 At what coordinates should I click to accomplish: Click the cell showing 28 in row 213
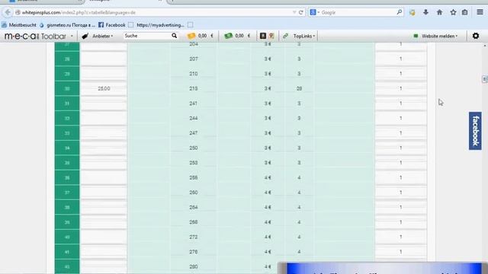click(x=299, y=88)
